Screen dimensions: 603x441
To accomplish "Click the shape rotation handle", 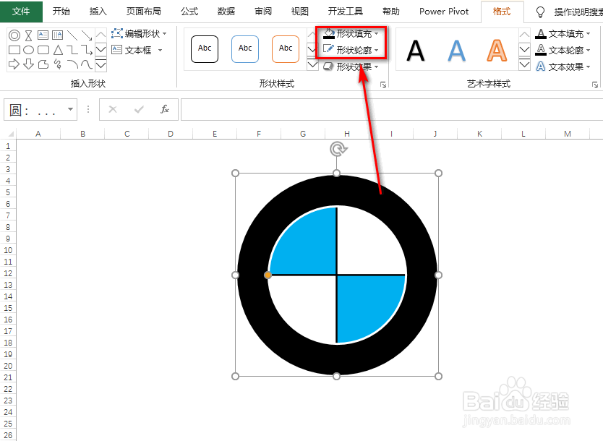I will (x=338, y=149).
